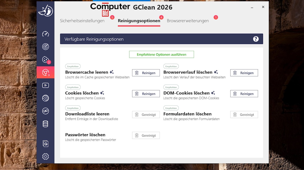Click text 'Löscht gespeicherte Cookies'

click(85, 98)
